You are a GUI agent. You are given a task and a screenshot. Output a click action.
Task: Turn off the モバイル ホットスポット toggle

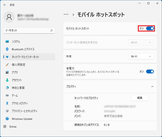(150, 28)
